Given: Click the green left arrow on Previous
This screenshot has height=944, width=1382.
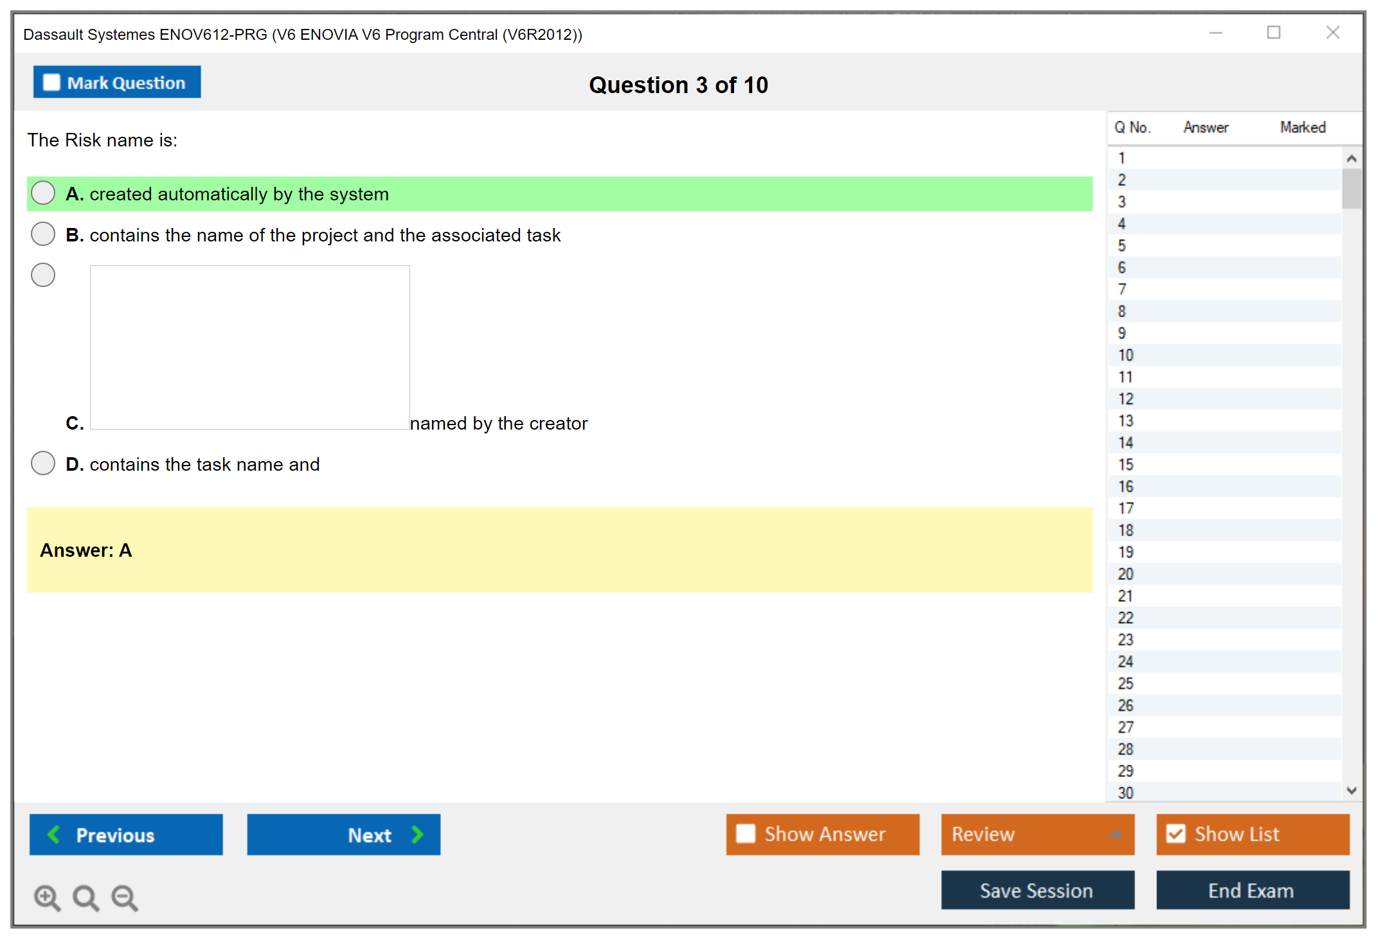Looking at the screenshot, I should pos(54,834).
